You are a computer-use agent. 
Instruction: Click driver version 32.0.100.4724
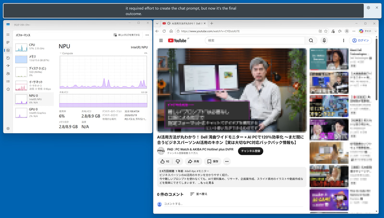click(x=132, y=111)
